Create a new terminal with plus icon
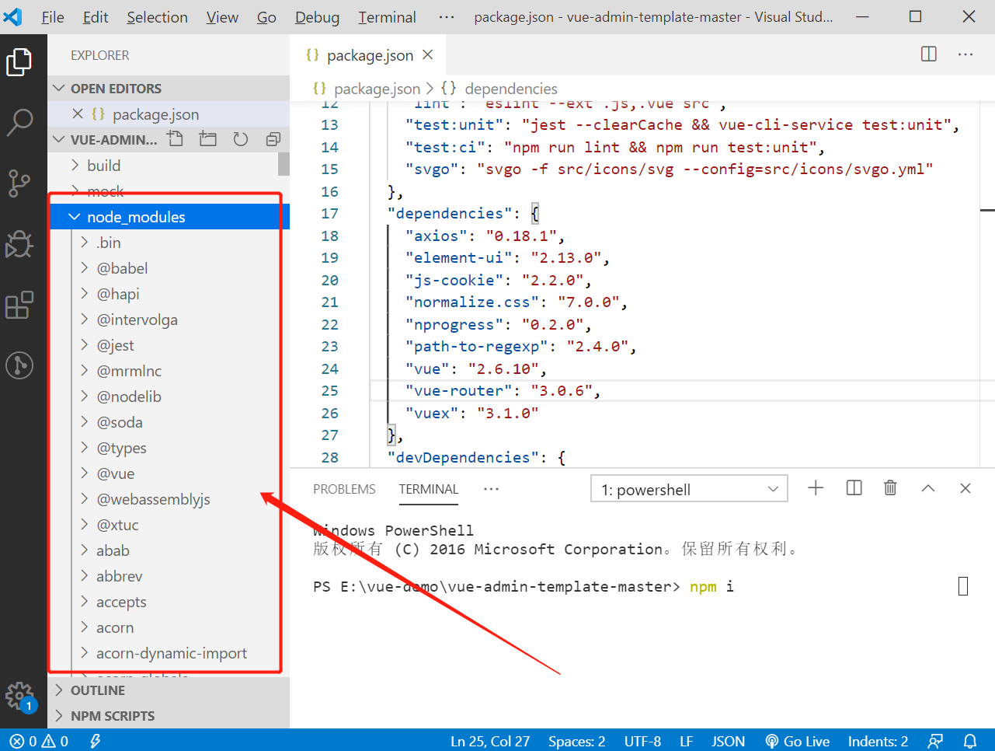Viewport: 995px width, 751px height. pos(816,488)
